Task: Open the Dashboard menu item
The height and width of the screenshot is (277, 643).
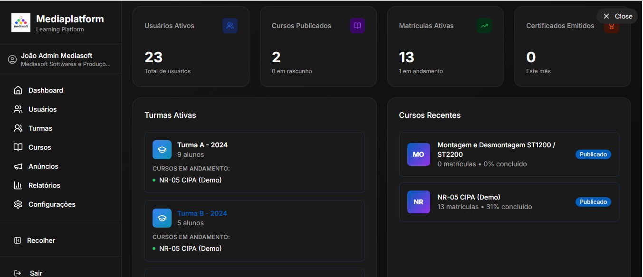Action: coord(61,90)
